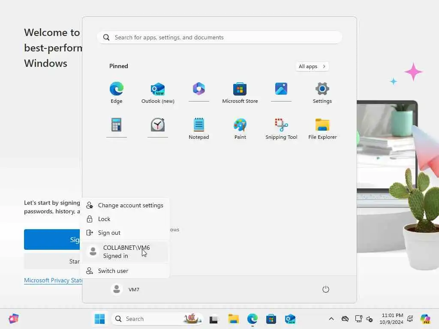
Task: Open Task View on the taskbar
Action: tap(213, 319)
